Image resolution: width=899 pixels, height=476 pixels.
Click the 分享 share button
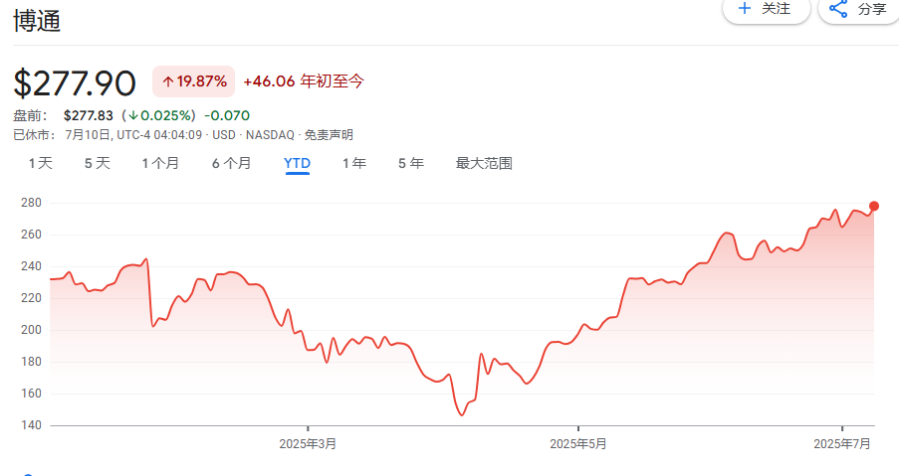coord(860,9)
